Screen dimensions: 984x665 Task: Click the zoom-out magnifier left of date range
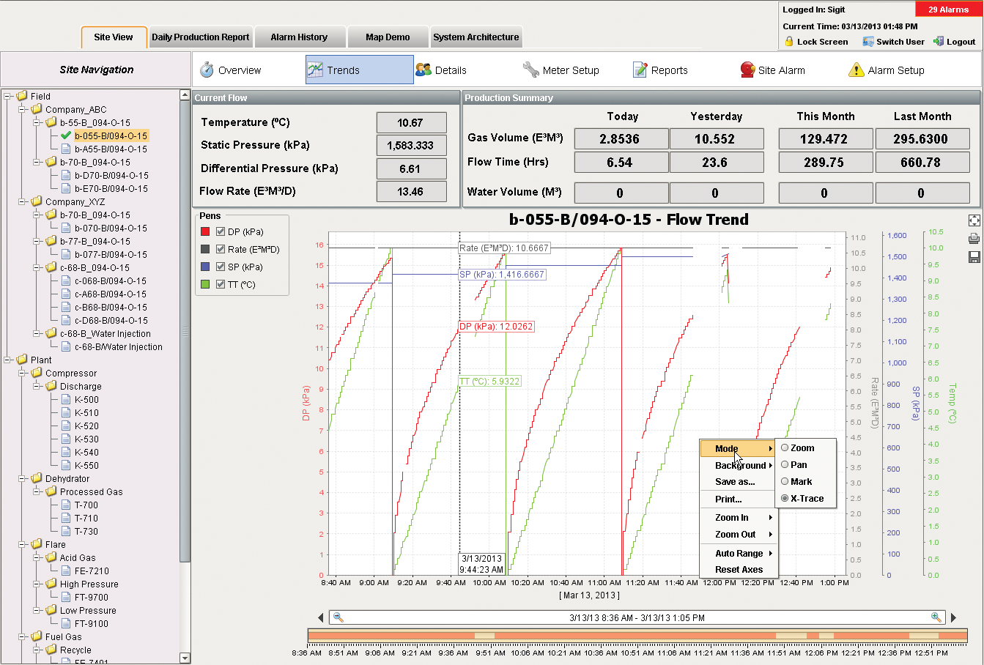pyautogui.click(x=339, y=617)
